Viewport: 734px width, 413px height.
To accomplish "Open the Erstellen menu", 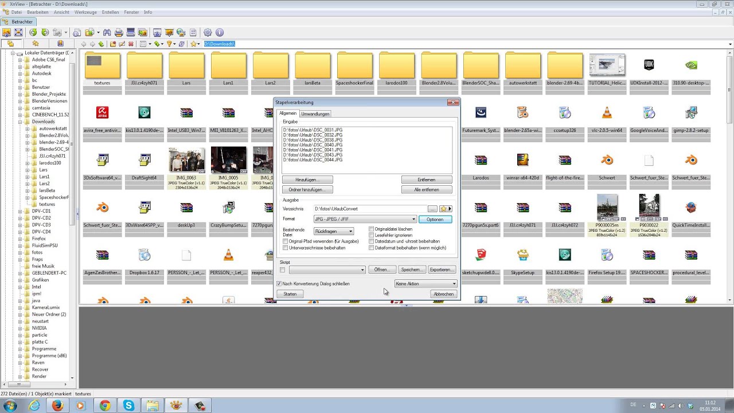I will click(x=111, y=12).
